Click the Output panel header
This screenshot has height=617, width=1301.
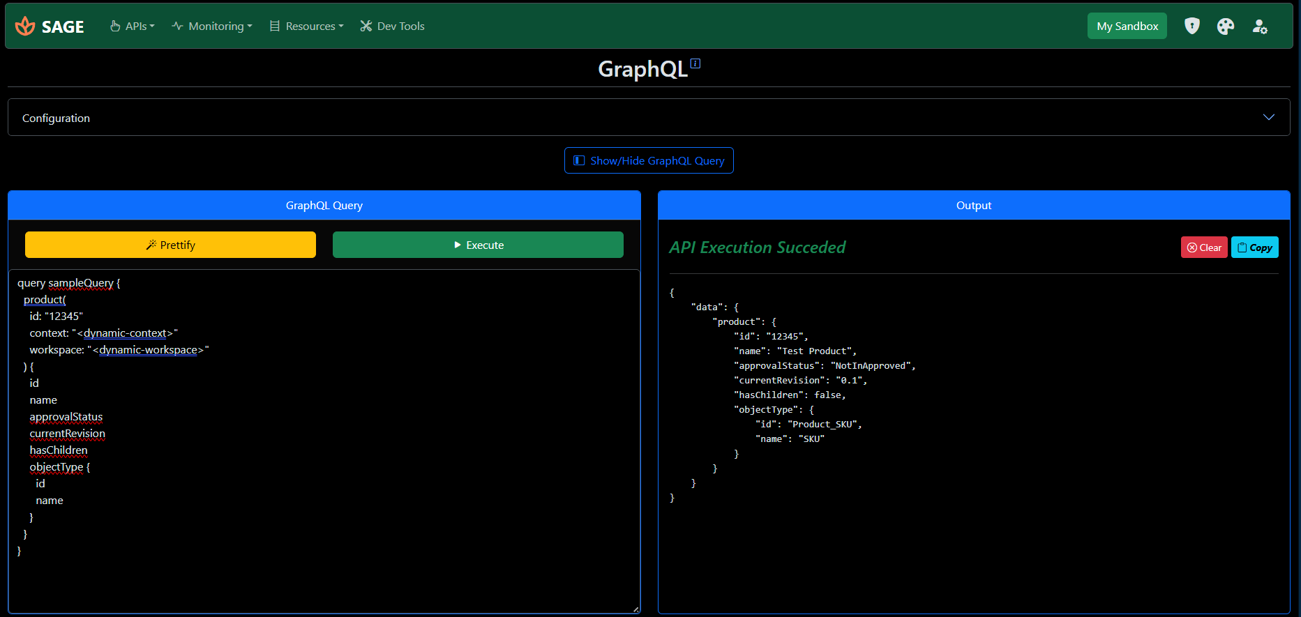click(x=974, y=205)
